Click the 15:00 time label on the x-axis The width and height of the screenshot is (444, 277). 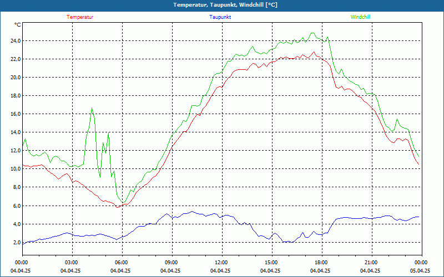(272, 263)
